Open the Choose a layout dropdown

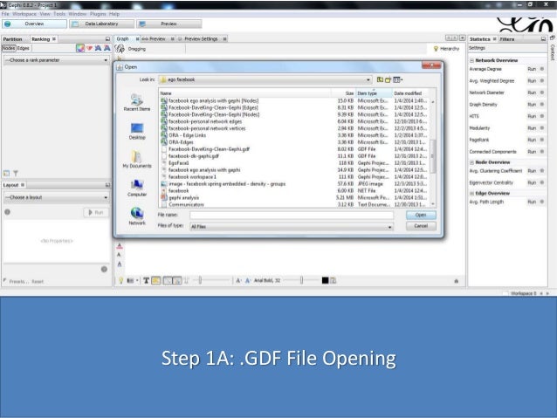pos(56,197)
